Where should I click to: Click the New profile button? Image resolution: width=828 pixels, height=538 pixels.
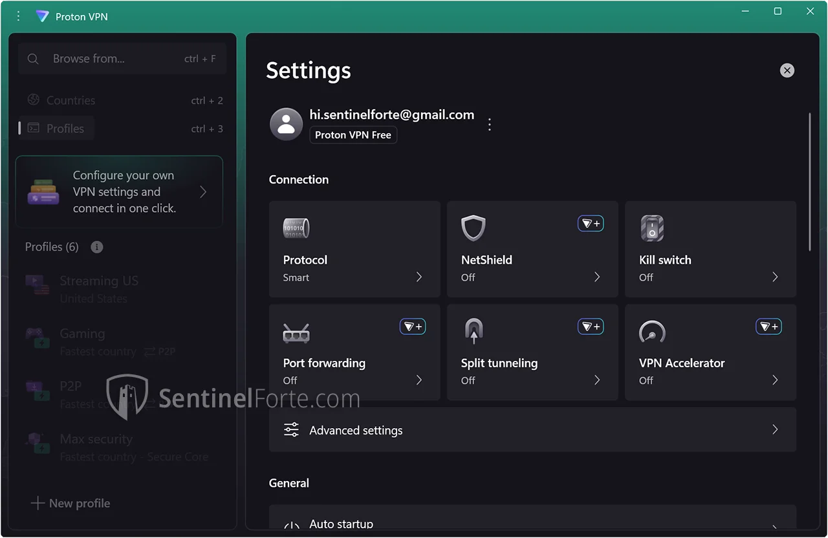coord(71,503)
